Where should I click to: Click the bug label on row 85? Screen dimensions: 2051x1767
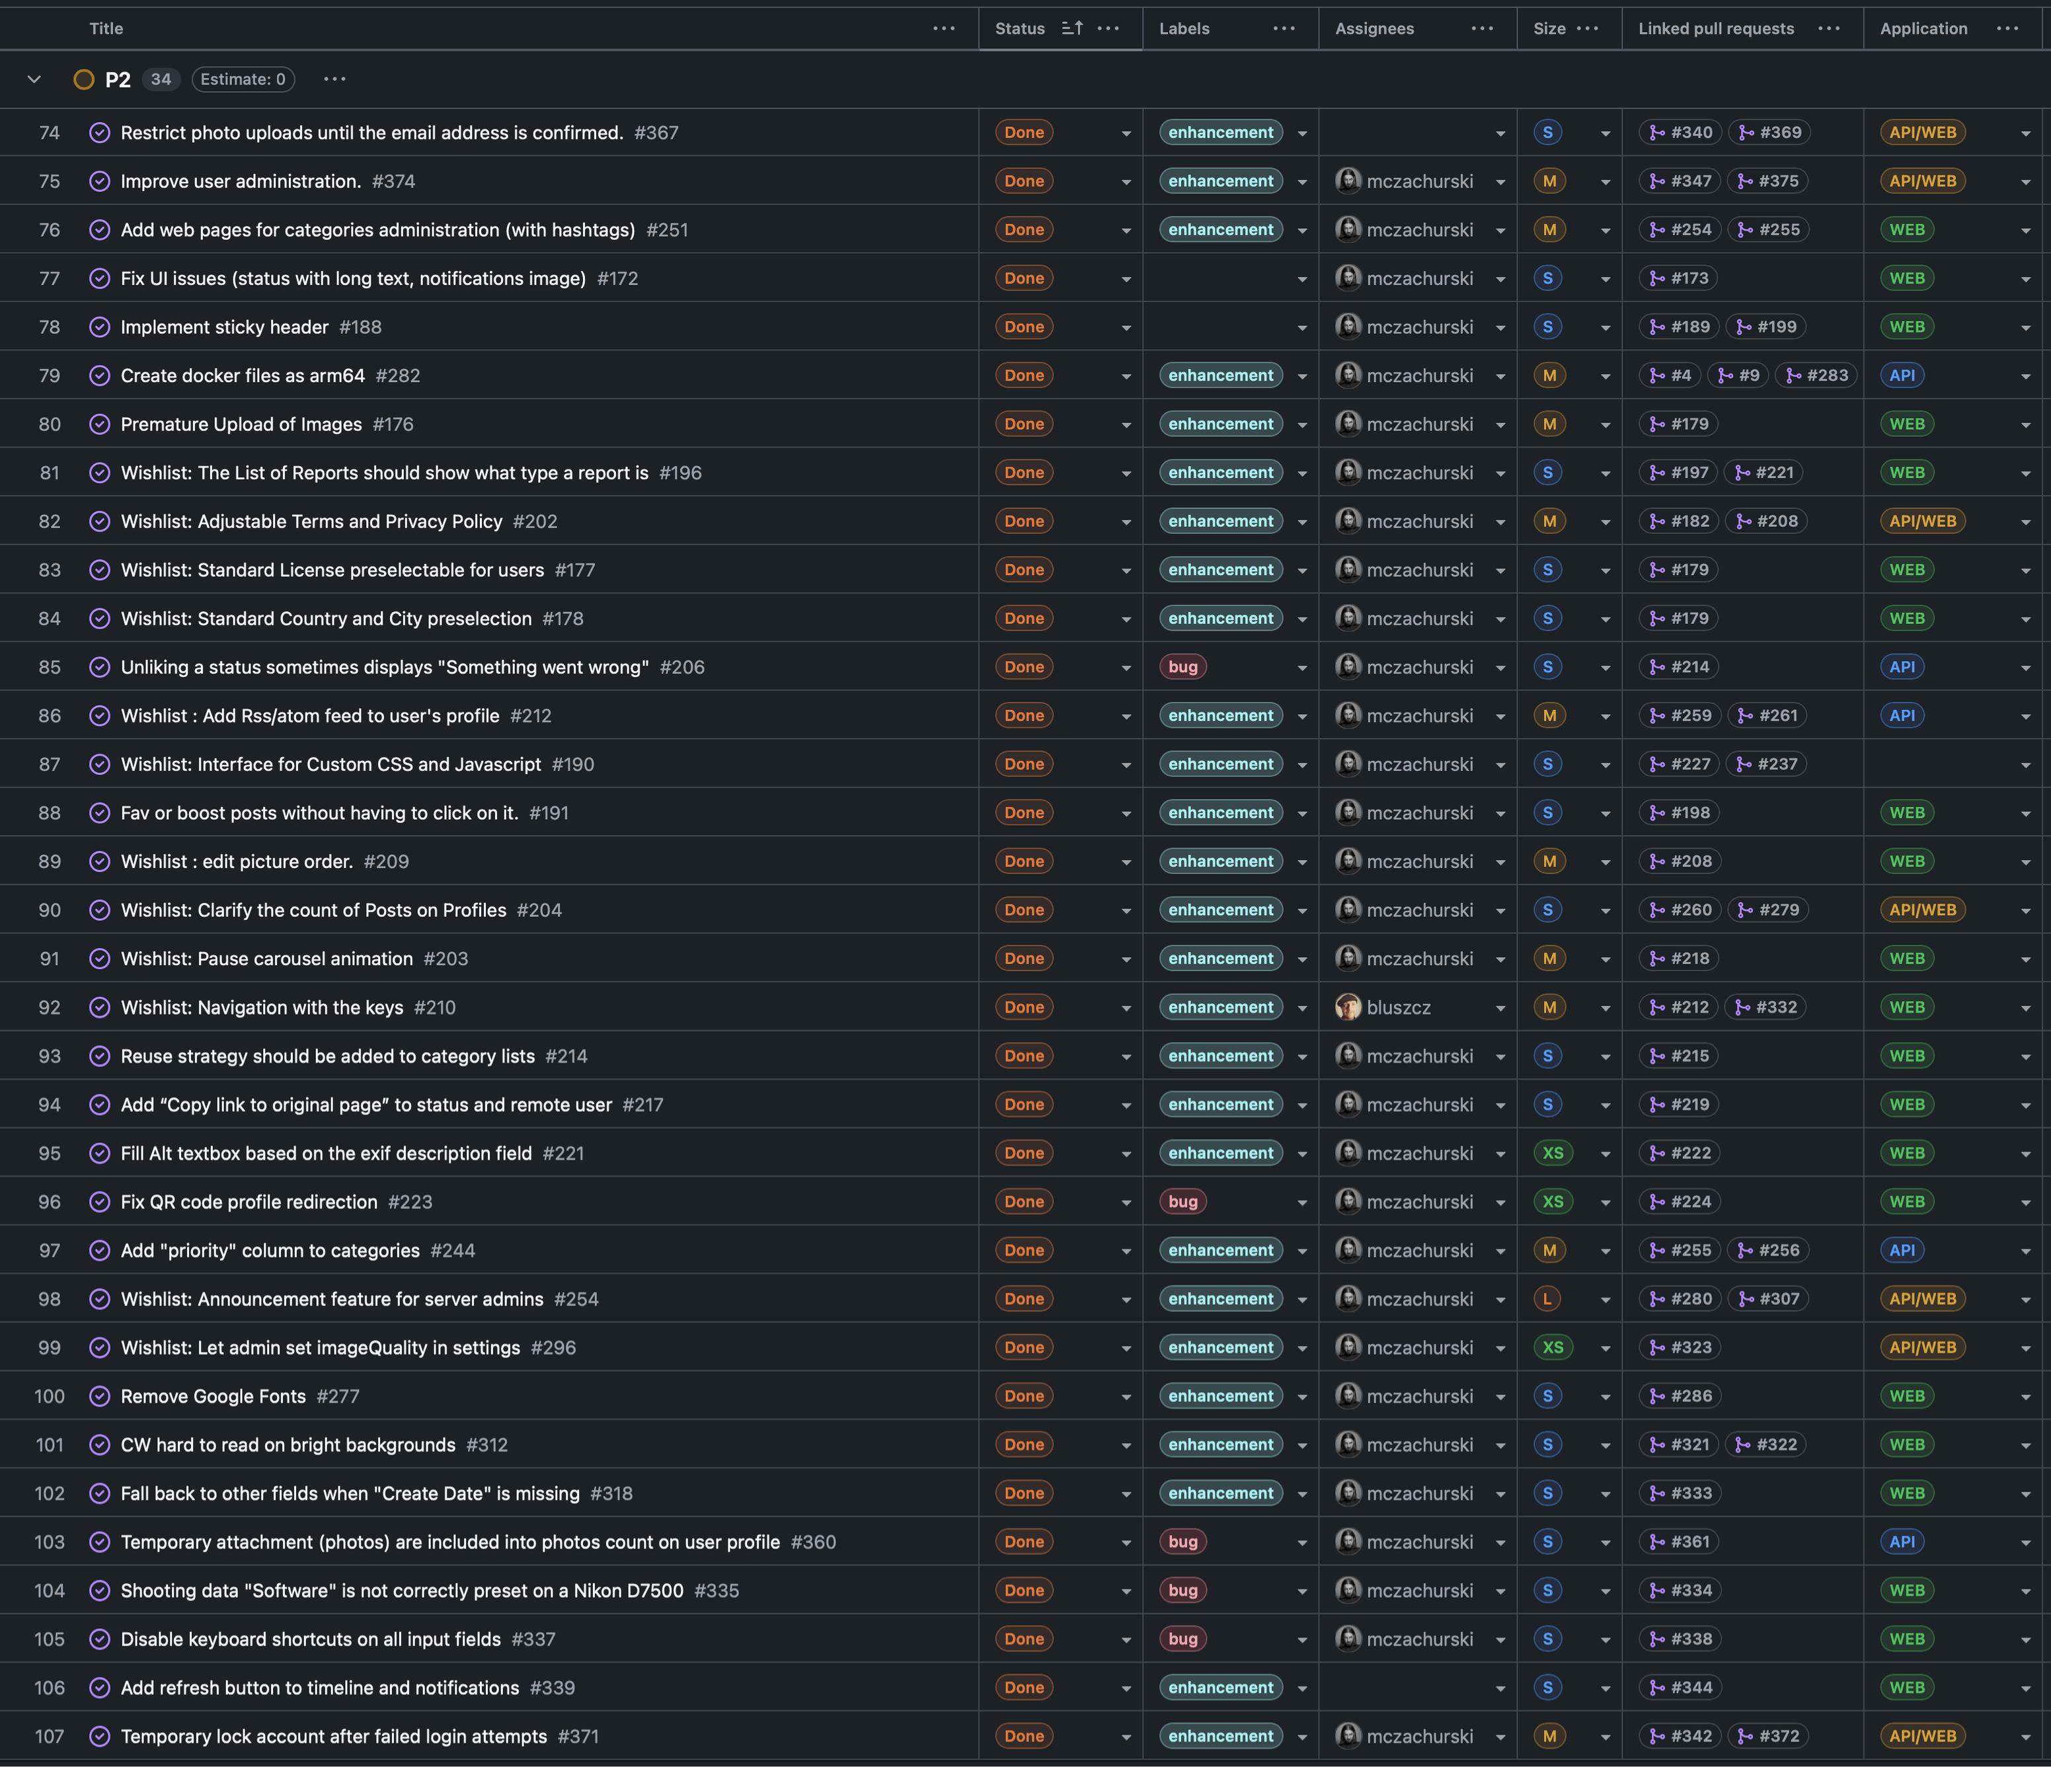[x=1182, y=667]
